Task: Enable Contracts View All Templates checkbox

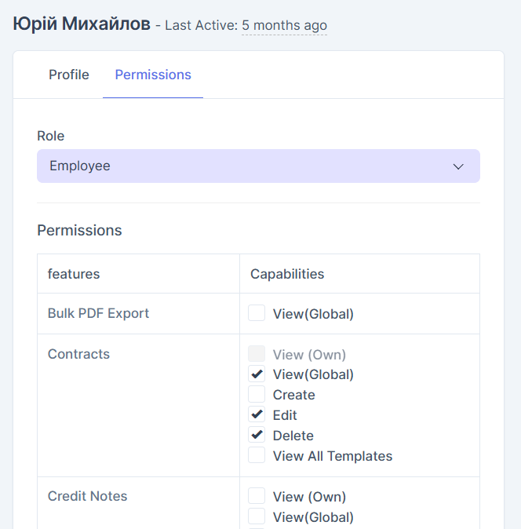Action: tap(257, 456)
